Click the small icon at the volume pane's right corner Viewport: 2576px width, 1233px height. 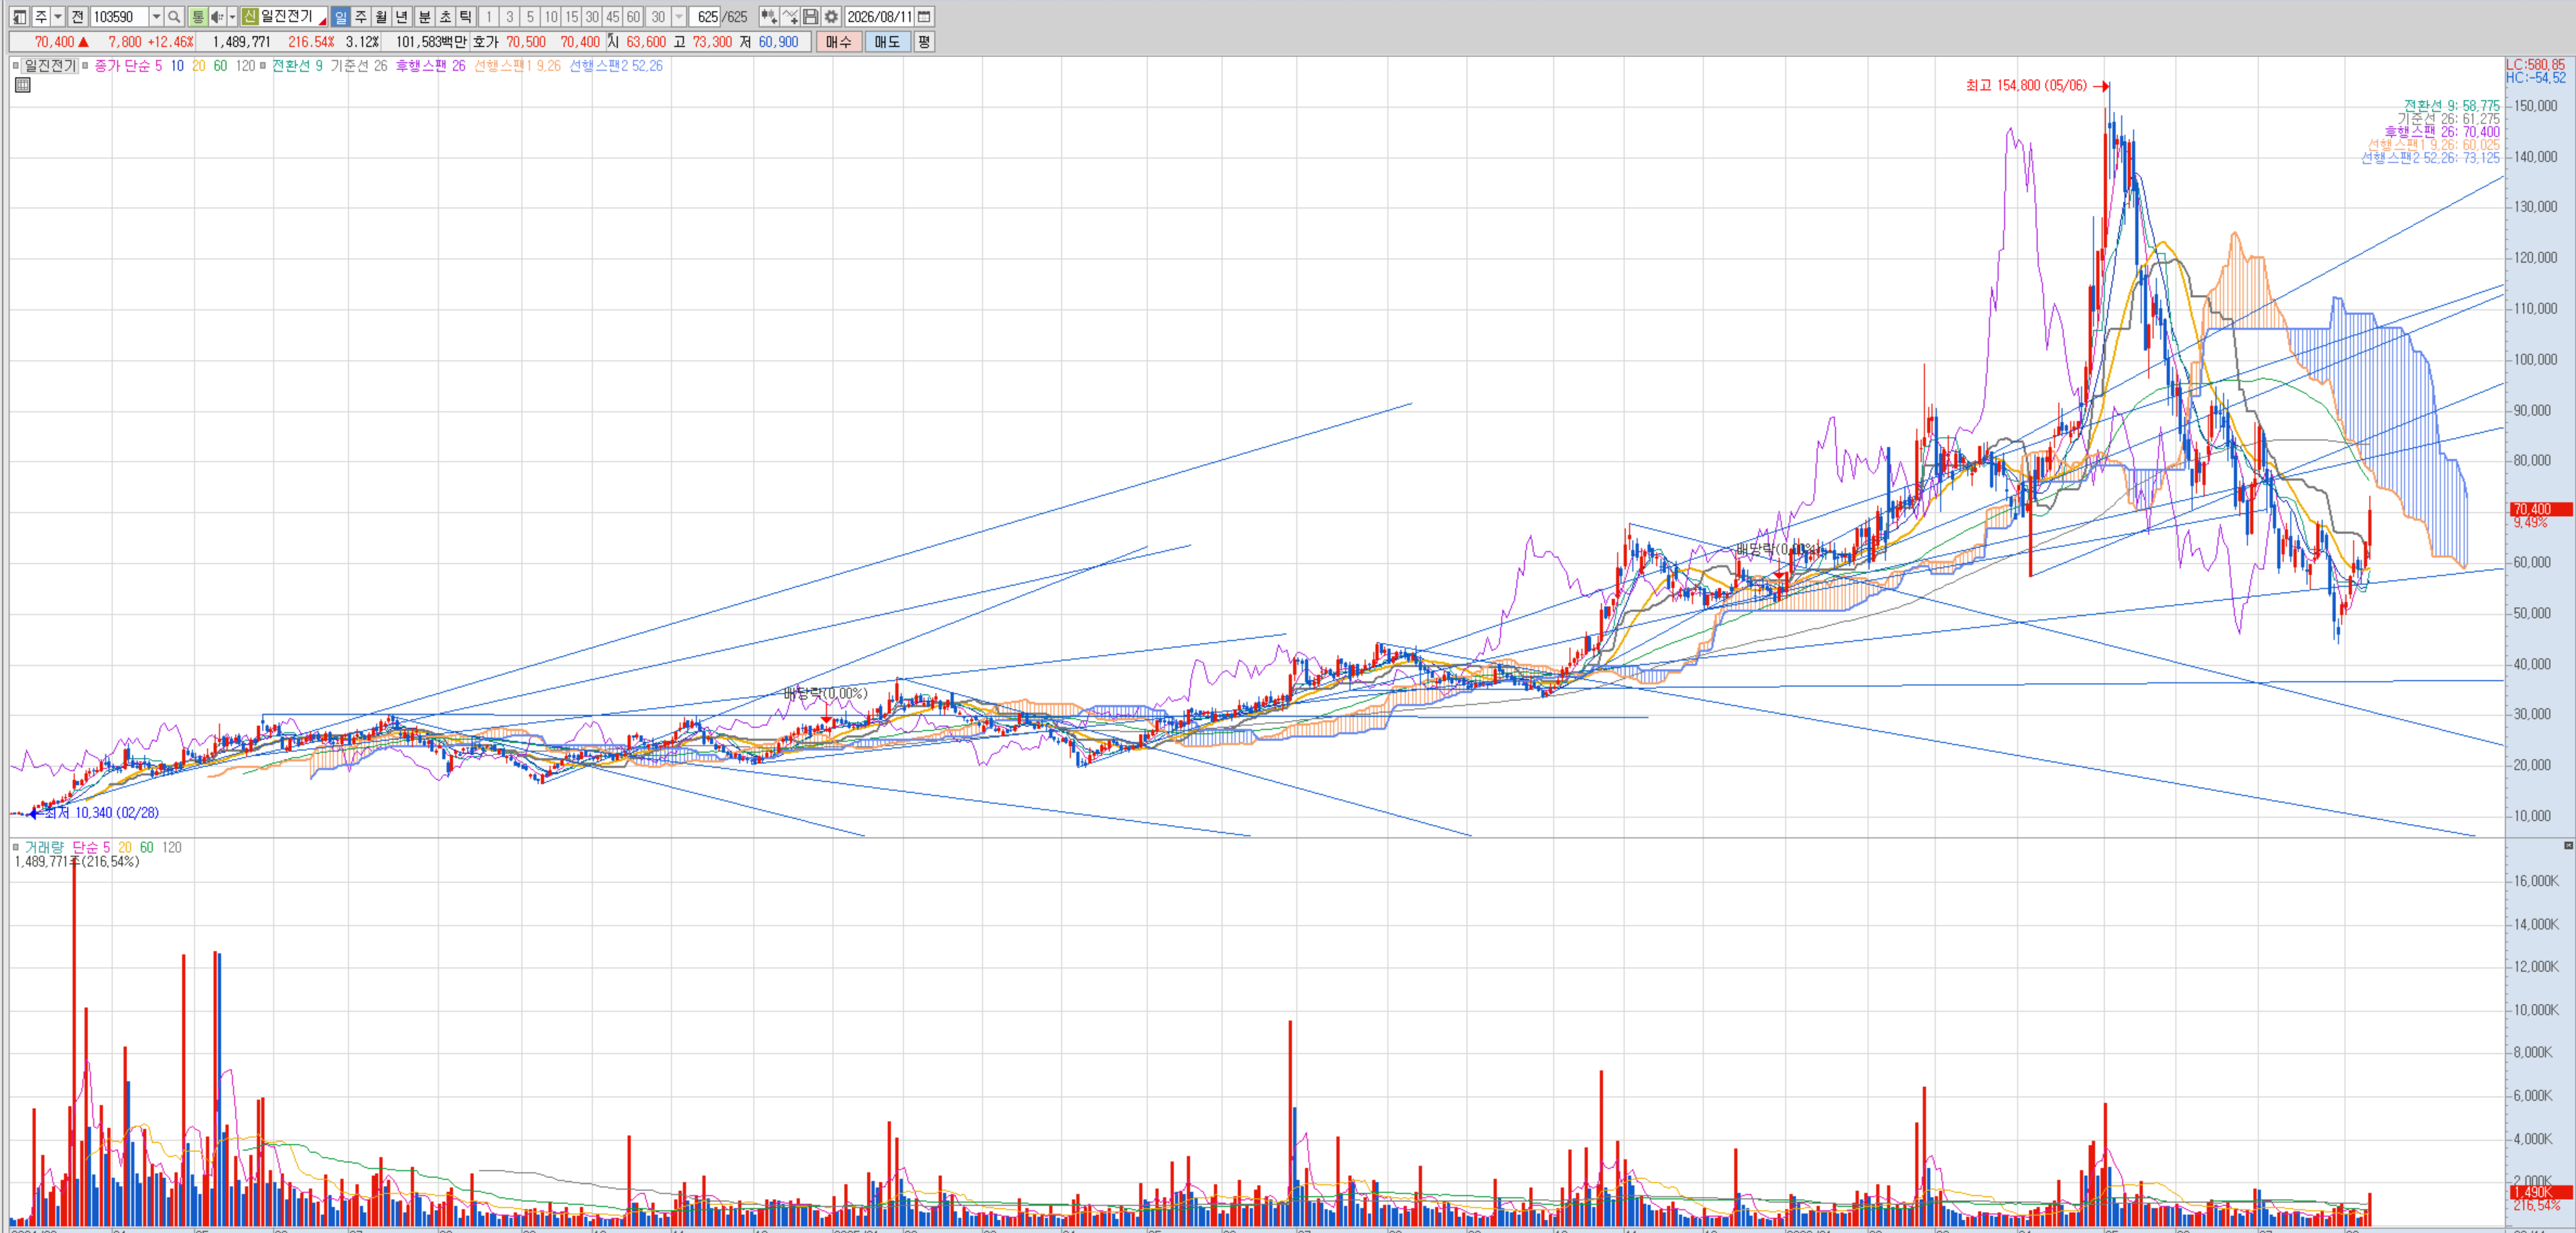tap(2568, 846)
